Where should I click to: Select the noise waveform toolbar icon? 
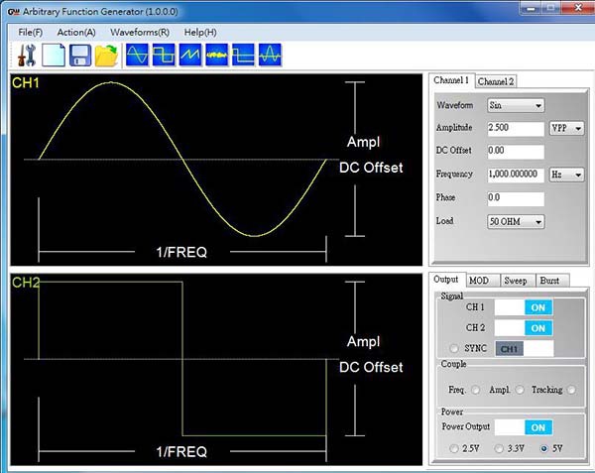[x=216, y=55]
